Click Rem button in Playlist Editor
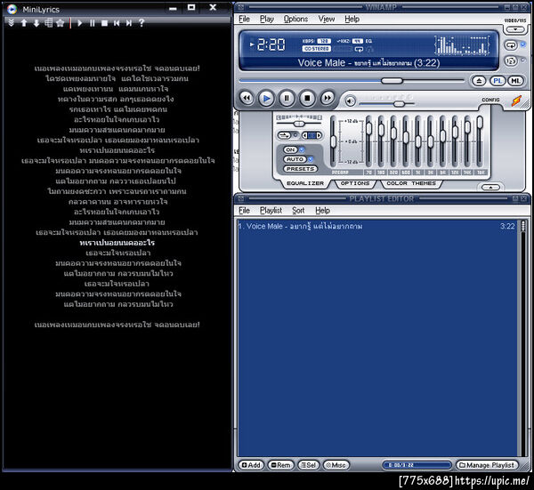The image size is (534, 490). click(280, 465)
